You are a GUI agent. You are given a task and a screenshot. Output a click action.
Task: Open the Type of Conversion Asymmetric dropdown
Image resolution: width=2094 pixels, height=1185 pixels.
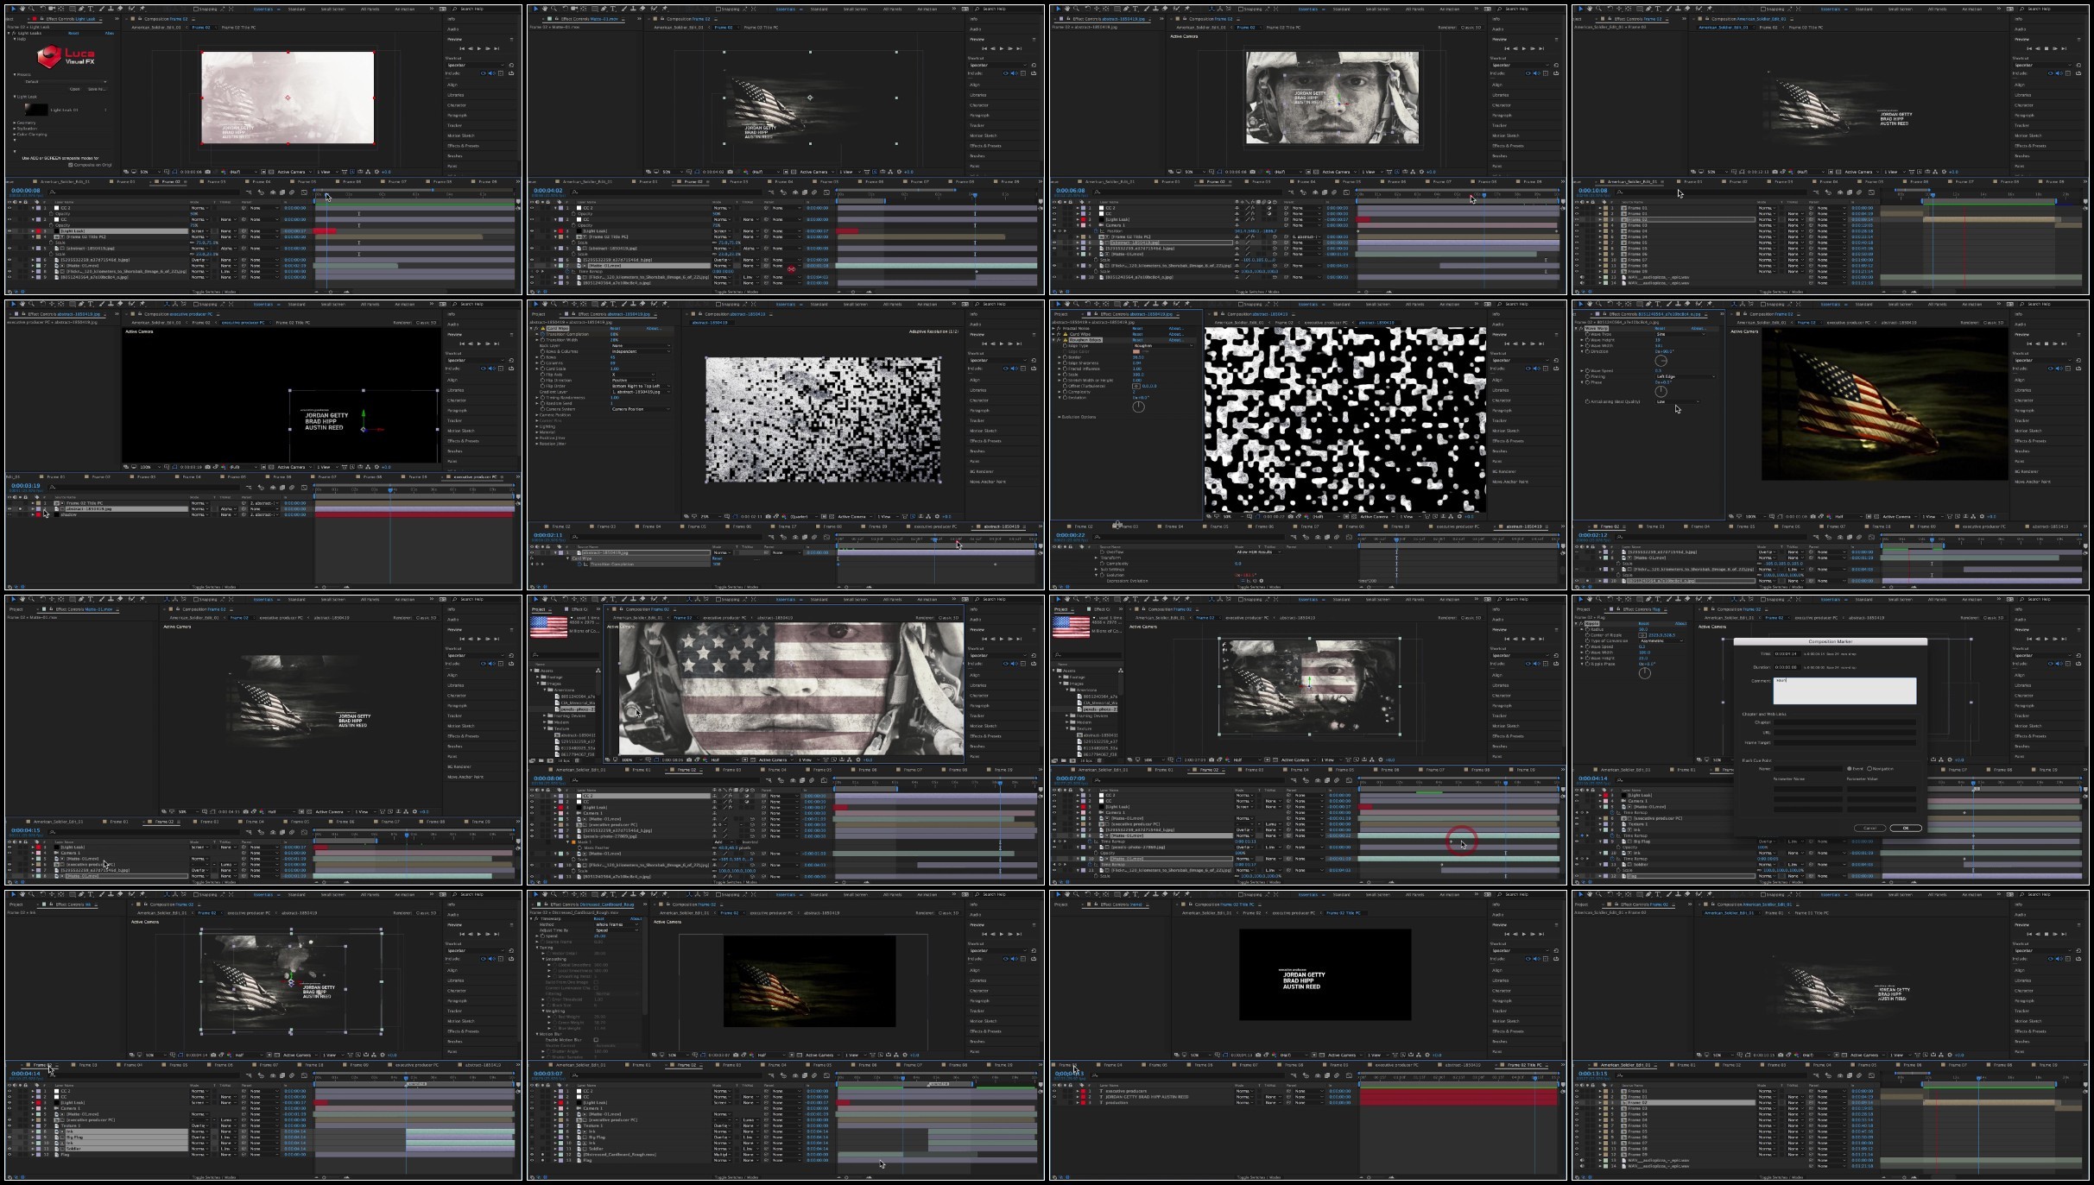pos(1661,641)
